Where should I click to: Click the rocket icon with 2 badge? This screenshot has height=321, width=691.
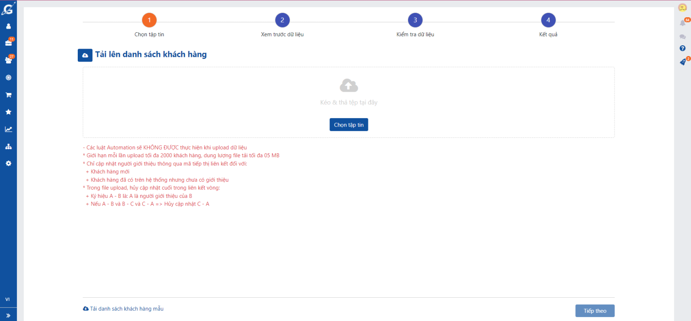683,62
